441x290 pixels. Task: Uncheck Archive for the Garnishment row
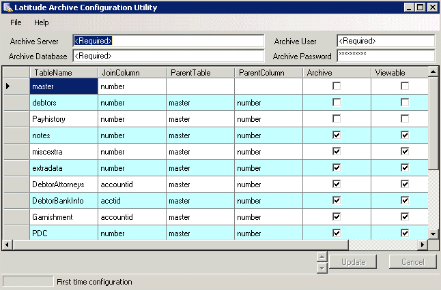337,216
